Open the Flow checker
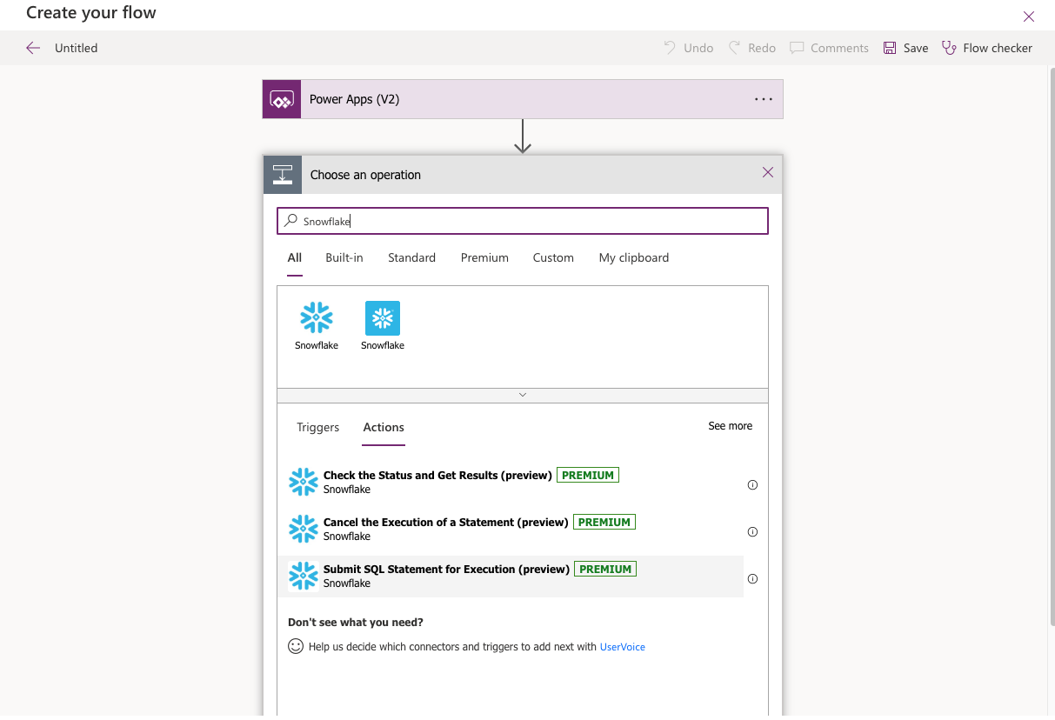 (987, 48)
